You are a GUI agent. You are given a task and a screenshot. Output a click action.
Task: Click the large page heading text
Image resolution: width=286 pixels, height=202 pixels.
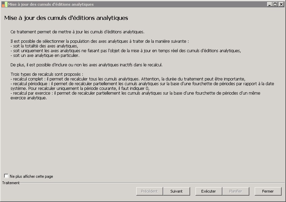(x=66, y=18)
